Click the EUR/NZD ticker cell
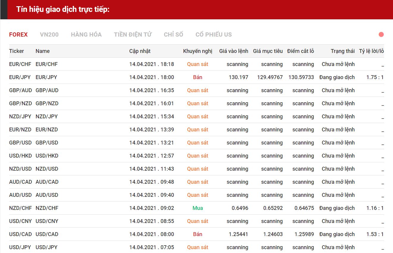The image size is (393, 253). [20, 130]
